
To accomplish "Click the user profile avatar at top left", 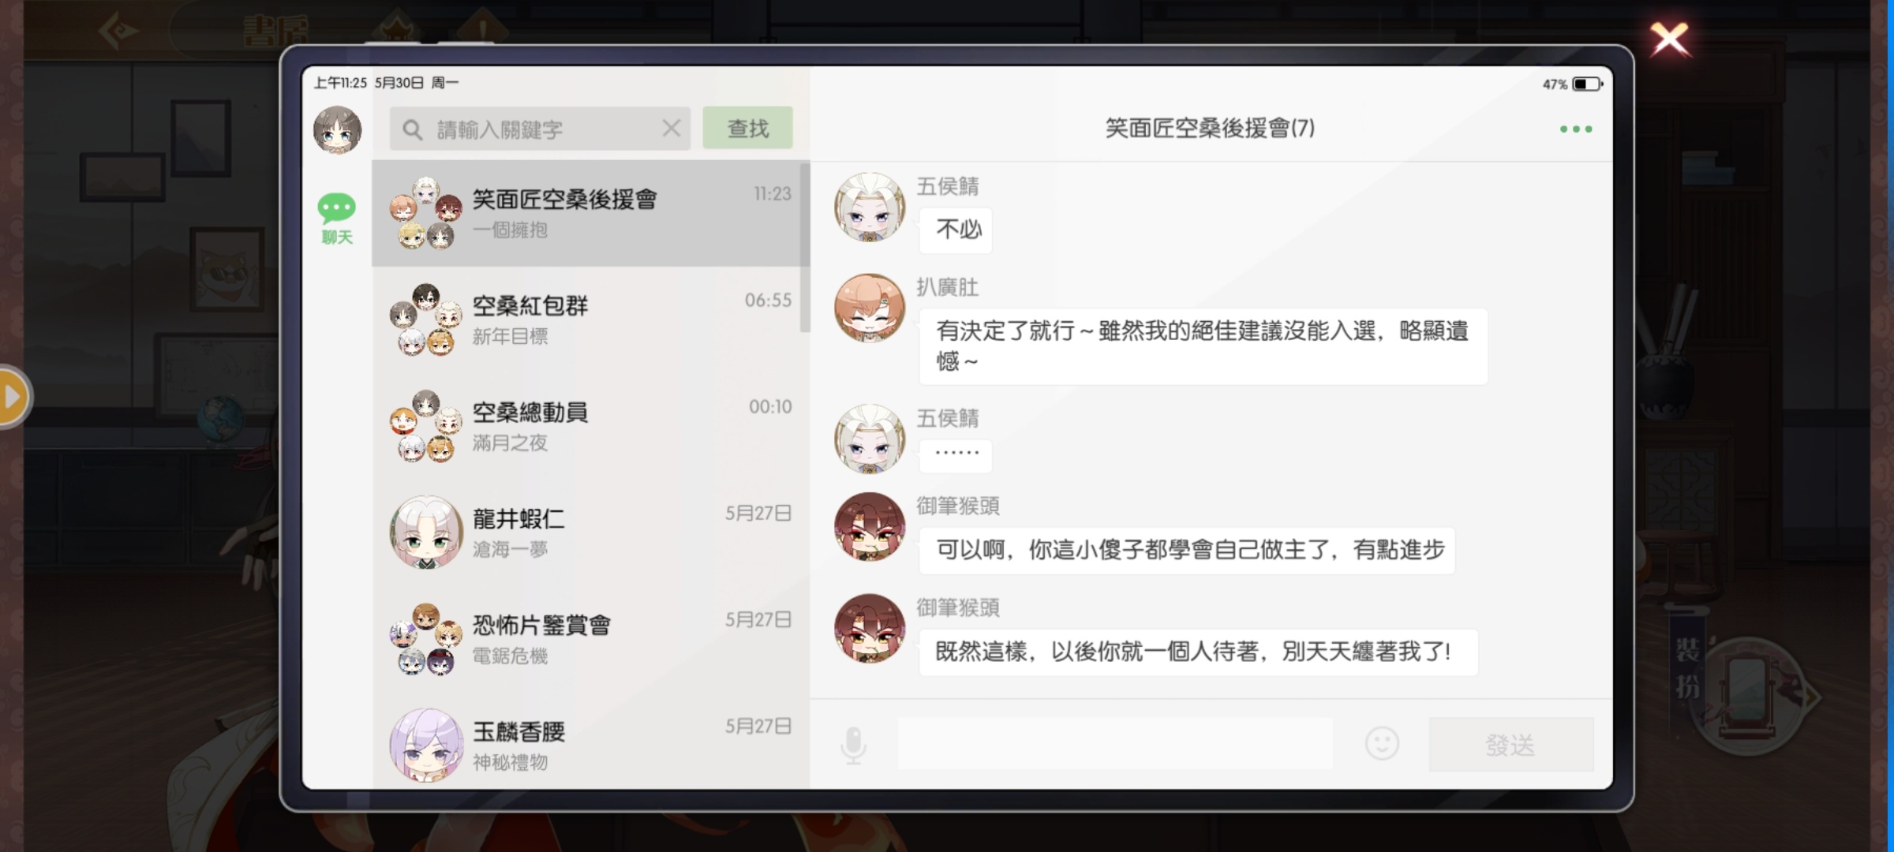I will (x=338, y=129).
